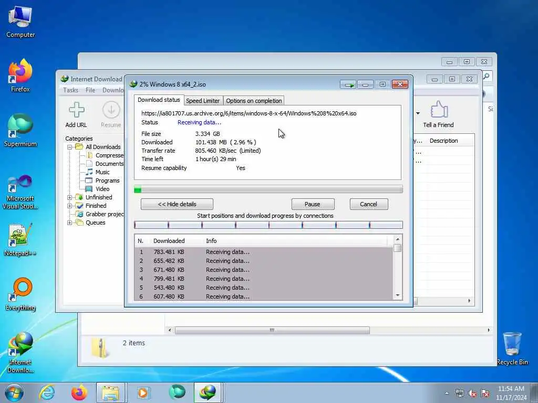Open Windows Media Player from taskbar
This screenshot has height=403, width=538.
[x=143, y=393]
